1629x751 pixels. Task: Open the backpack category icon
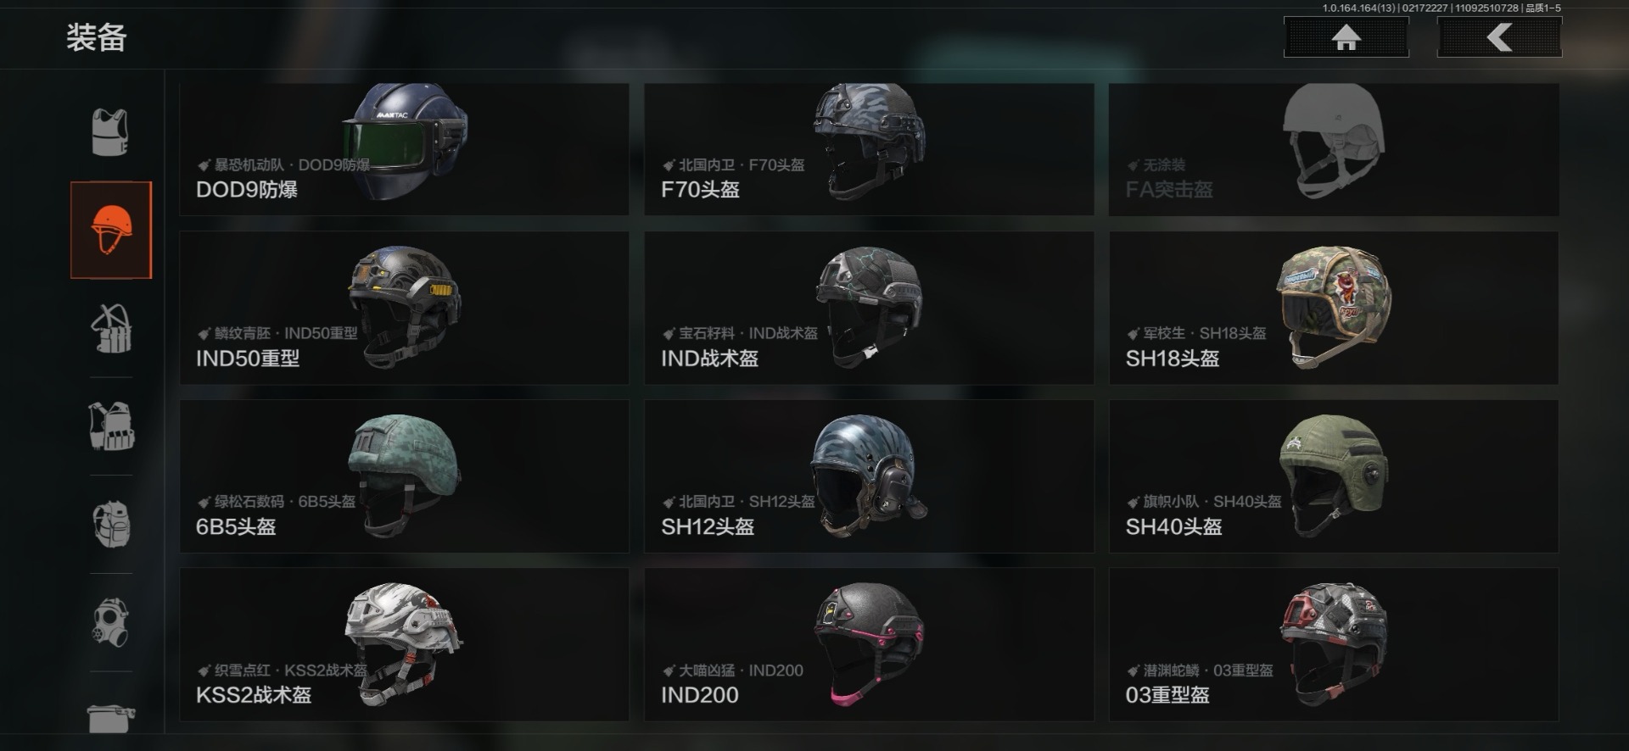coord(111,524)
